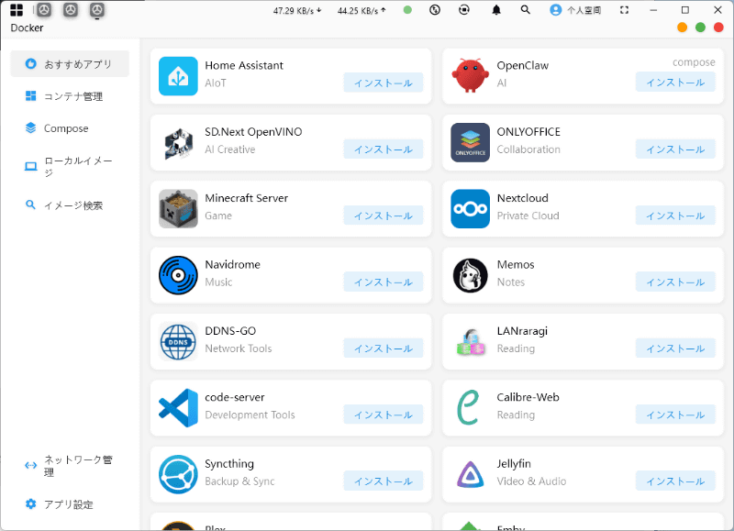This screenshot has width=734, height=531.
Task: Install Navidrome
Action: click(384, 282)
